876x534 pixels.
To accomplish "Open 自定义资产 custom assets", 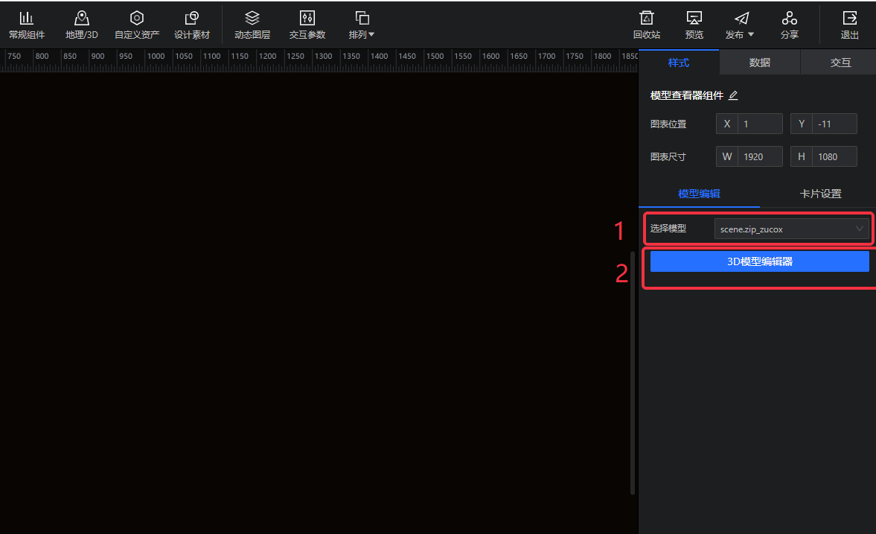I will (137, 25).
